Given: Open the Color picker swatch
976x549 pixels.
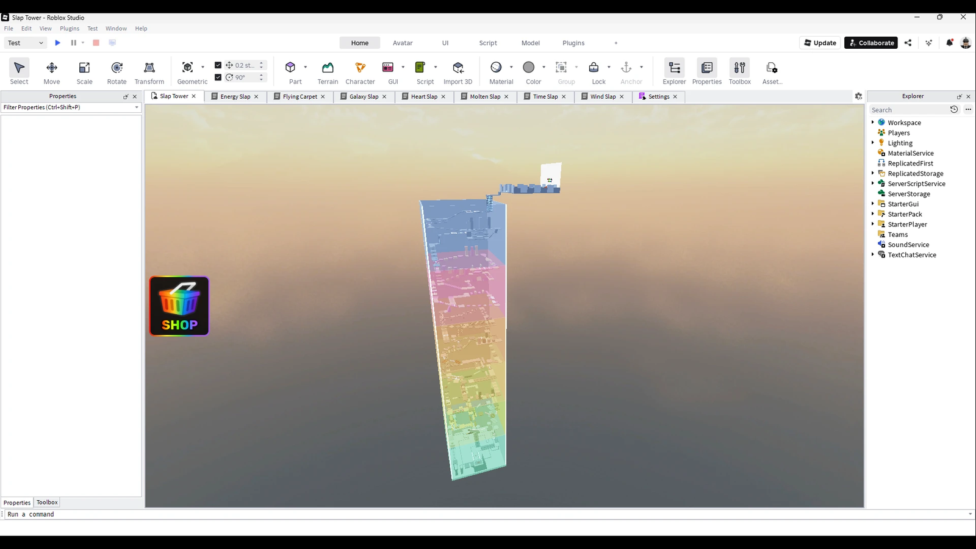Looking at the screenshot, I should coord(529,67).
